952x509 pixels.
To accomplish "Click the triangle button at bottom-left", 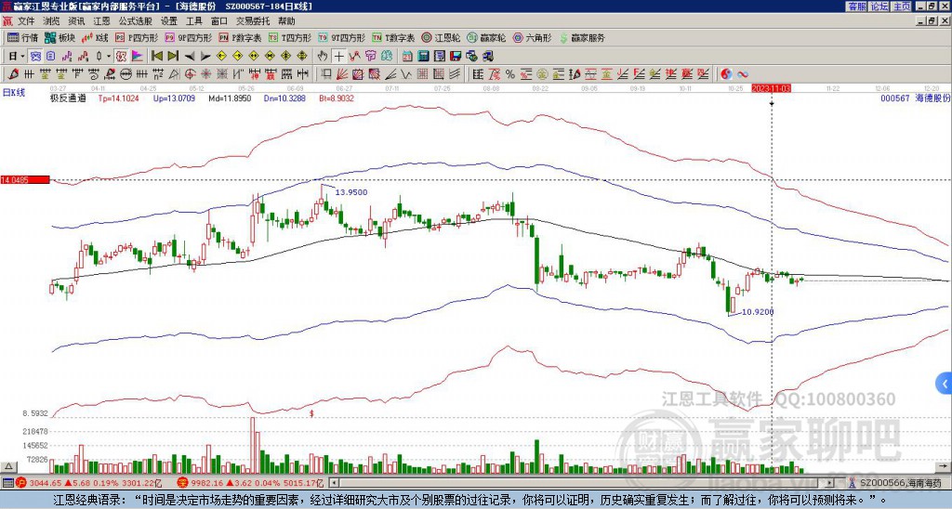I will [8, 466].
